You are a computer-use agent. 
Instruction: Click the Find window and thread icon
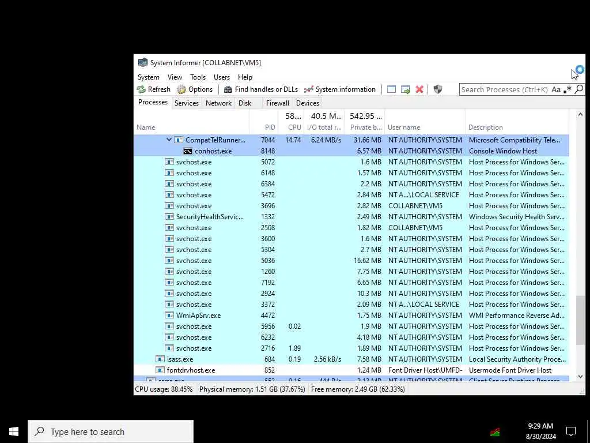pyautogui.click(x=405, y=89)
